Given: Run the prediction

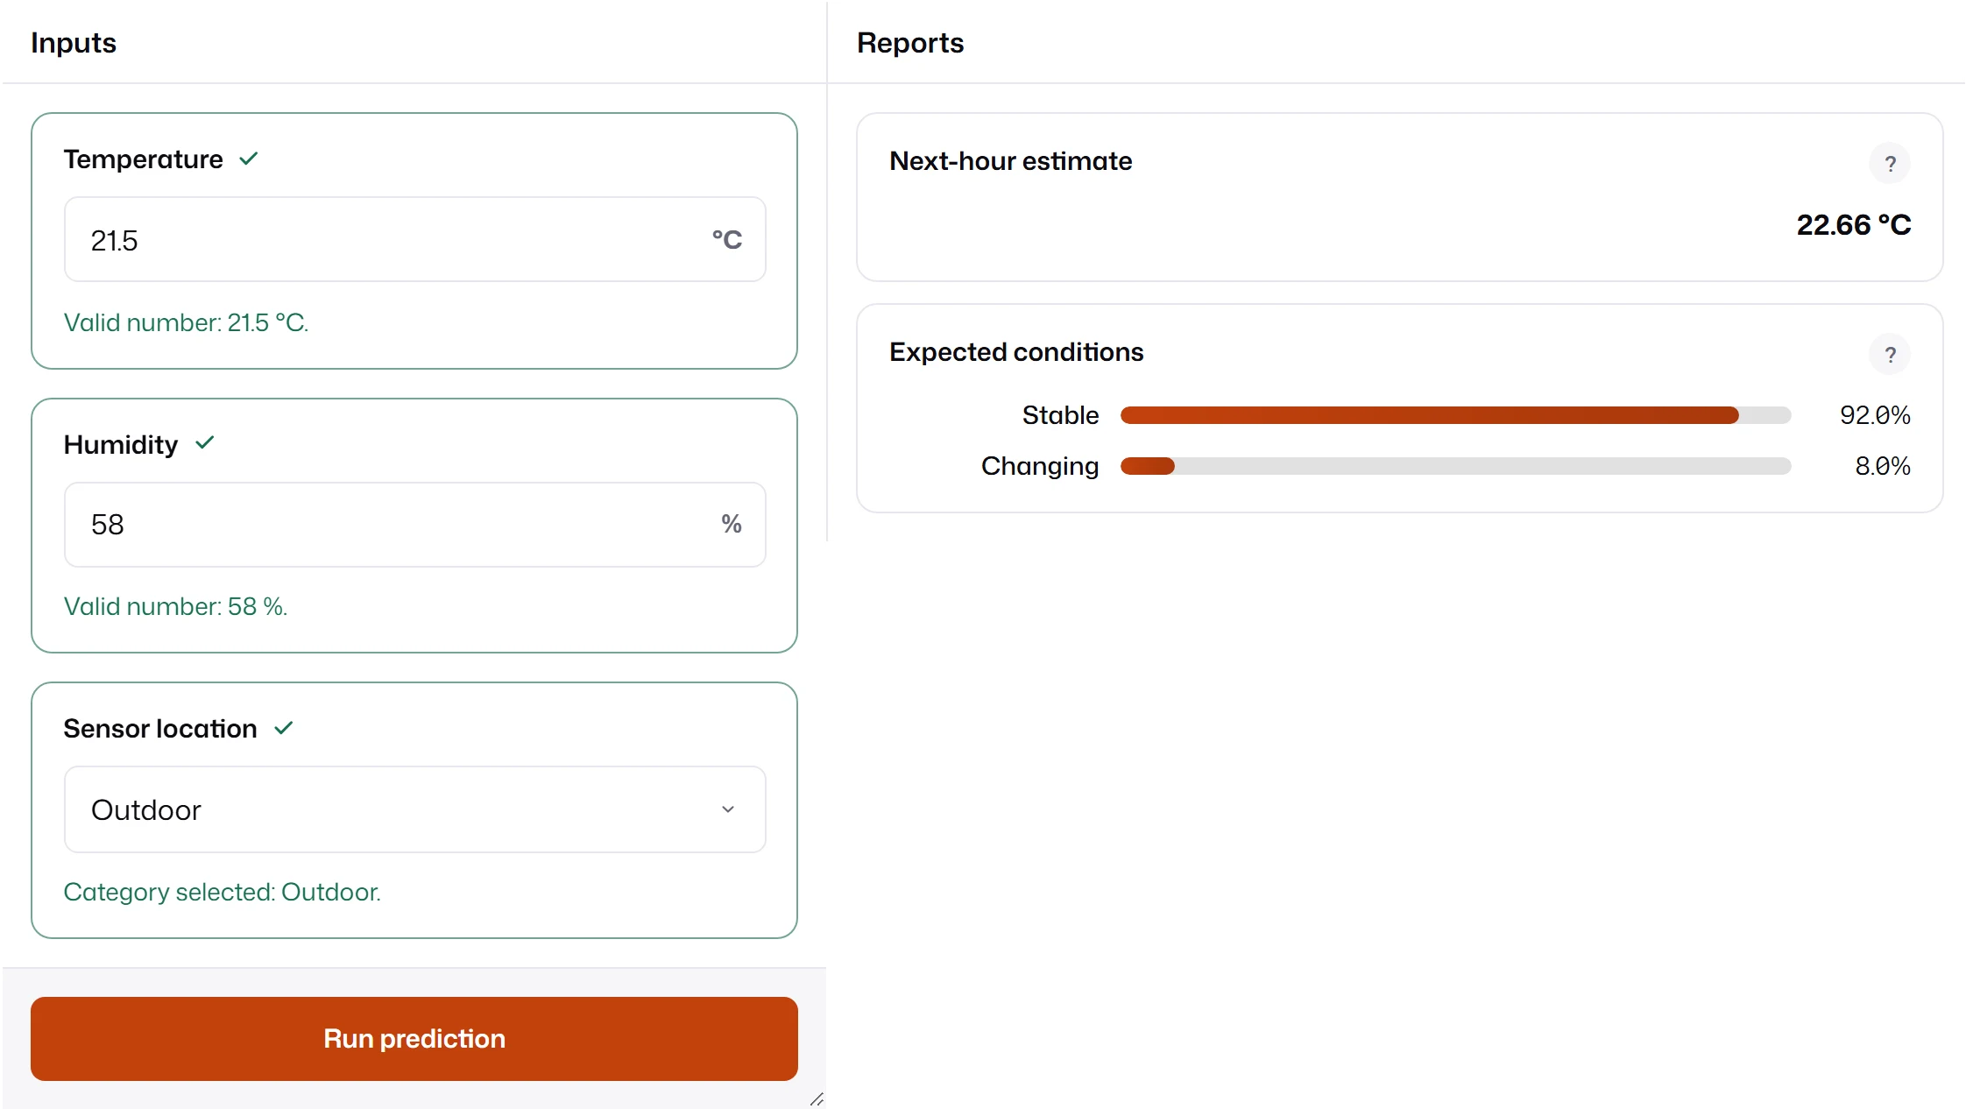Looking at the screenshot, I should (x=414, y=1039).
